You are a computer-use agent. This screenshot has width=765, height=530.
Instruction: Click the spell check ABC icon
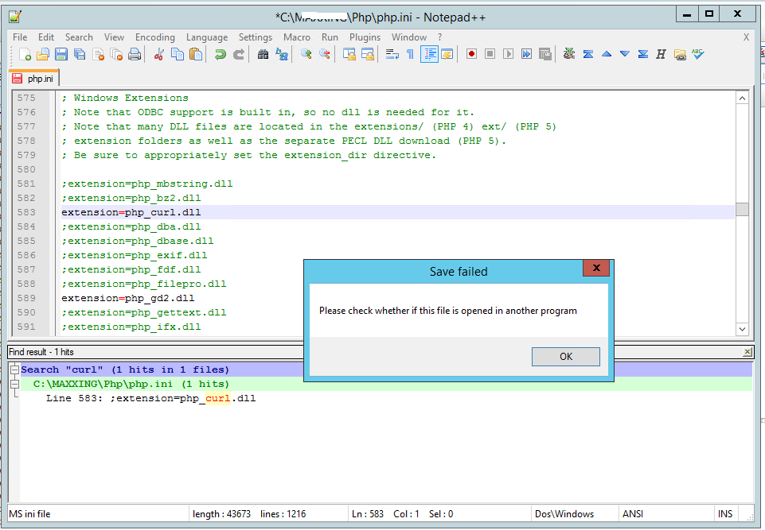tap(698, 55)
